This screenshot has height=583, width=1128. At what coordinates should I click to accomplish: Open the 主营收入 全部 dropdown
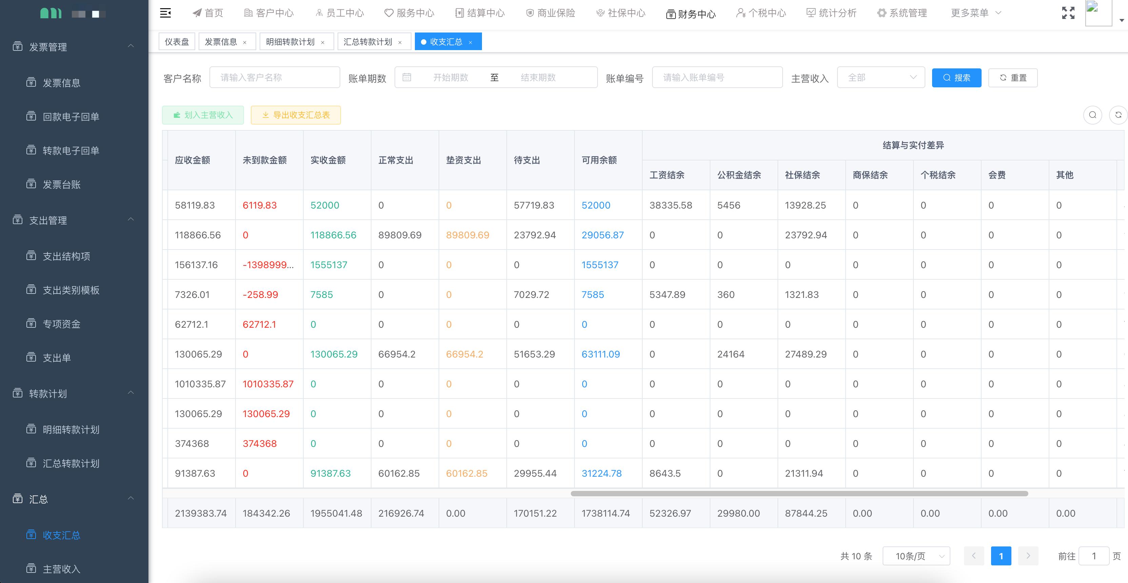click(x=881, y=78)
